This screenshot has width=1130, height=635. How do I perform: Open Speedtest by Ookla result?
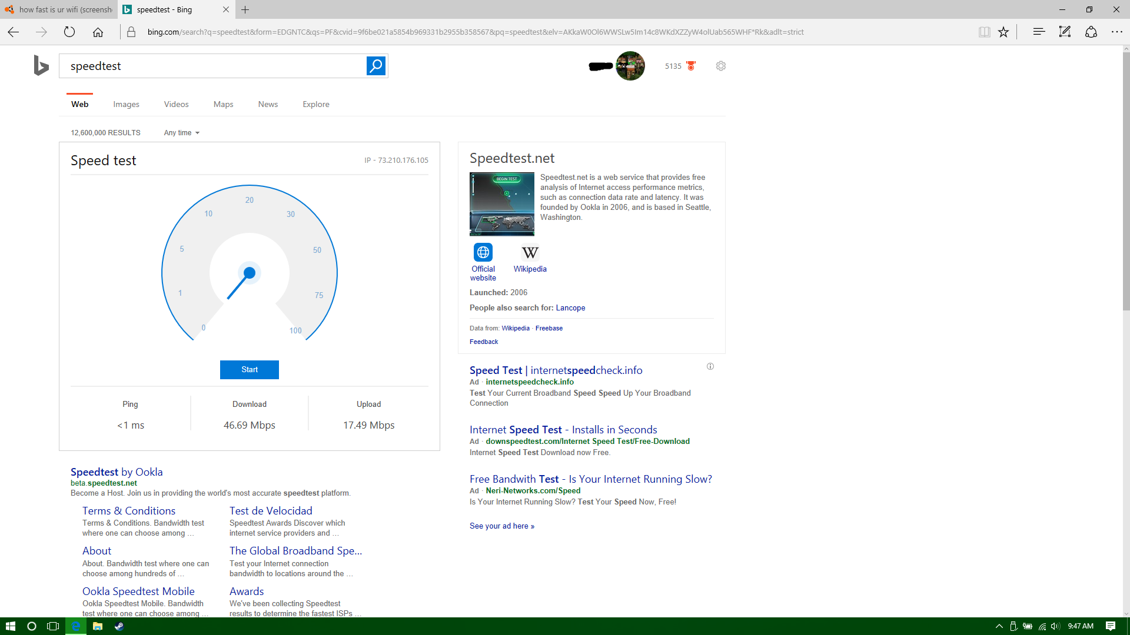click(x=117, y=472)
